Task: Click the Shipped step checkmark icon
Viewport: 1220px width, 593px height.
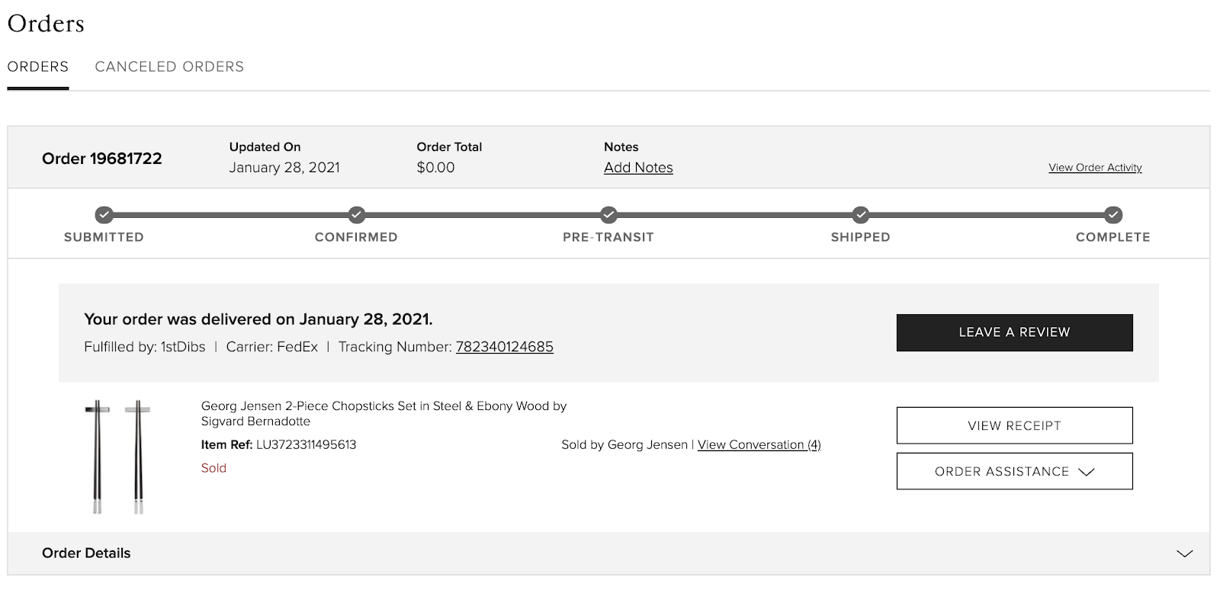Action: click(x=861, y=215)
